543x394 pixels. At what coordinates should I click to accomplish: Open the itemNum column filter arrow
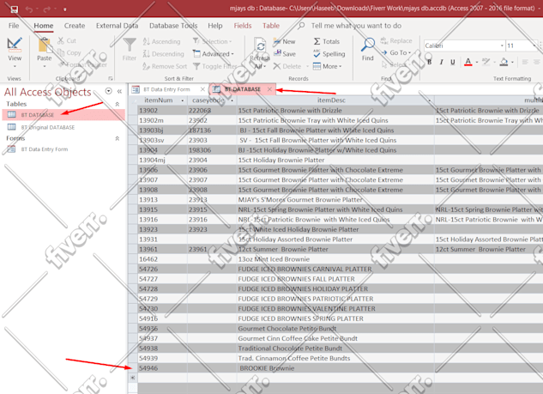point(183,100)
